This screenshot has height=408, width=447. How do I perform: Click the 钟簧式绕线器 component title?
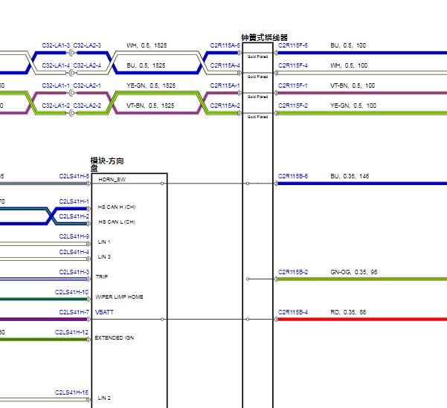point(264,38)
